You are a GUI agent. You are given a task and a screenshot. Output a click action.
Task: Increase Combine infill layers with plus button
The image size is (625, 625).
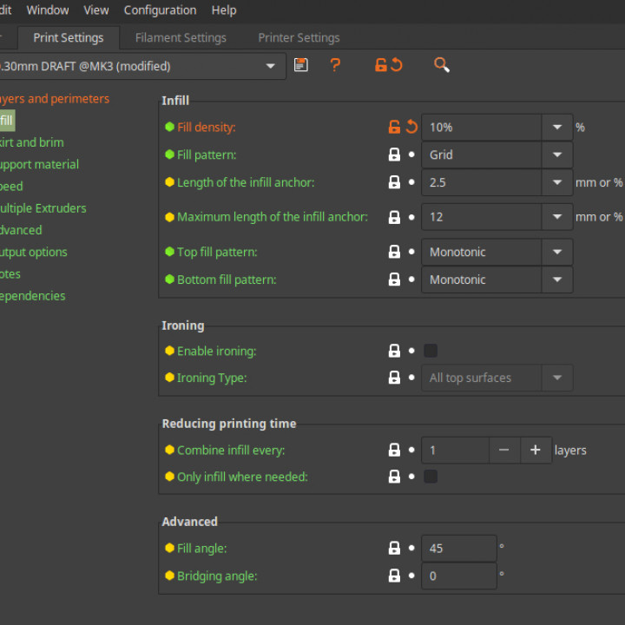coord(536,450)
